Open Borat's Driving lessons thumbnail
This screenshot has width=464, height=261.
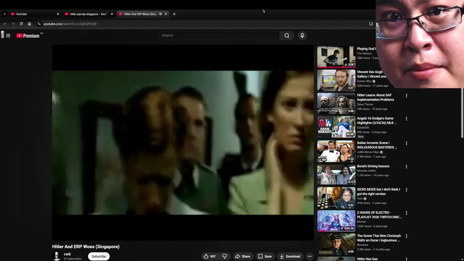[x=336, y=174]
